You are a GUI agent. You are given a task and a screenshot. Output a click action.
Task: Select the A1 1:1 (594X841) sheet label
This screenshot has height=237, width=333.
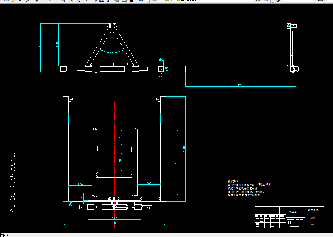point(12,182)
